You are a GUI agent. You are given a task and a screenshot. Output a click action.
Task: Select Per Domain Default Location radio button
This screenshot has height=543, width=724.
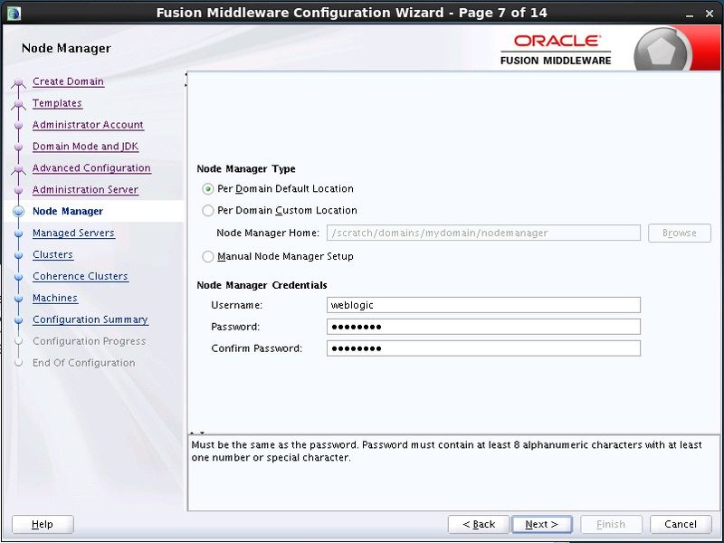tap(208, 189)
